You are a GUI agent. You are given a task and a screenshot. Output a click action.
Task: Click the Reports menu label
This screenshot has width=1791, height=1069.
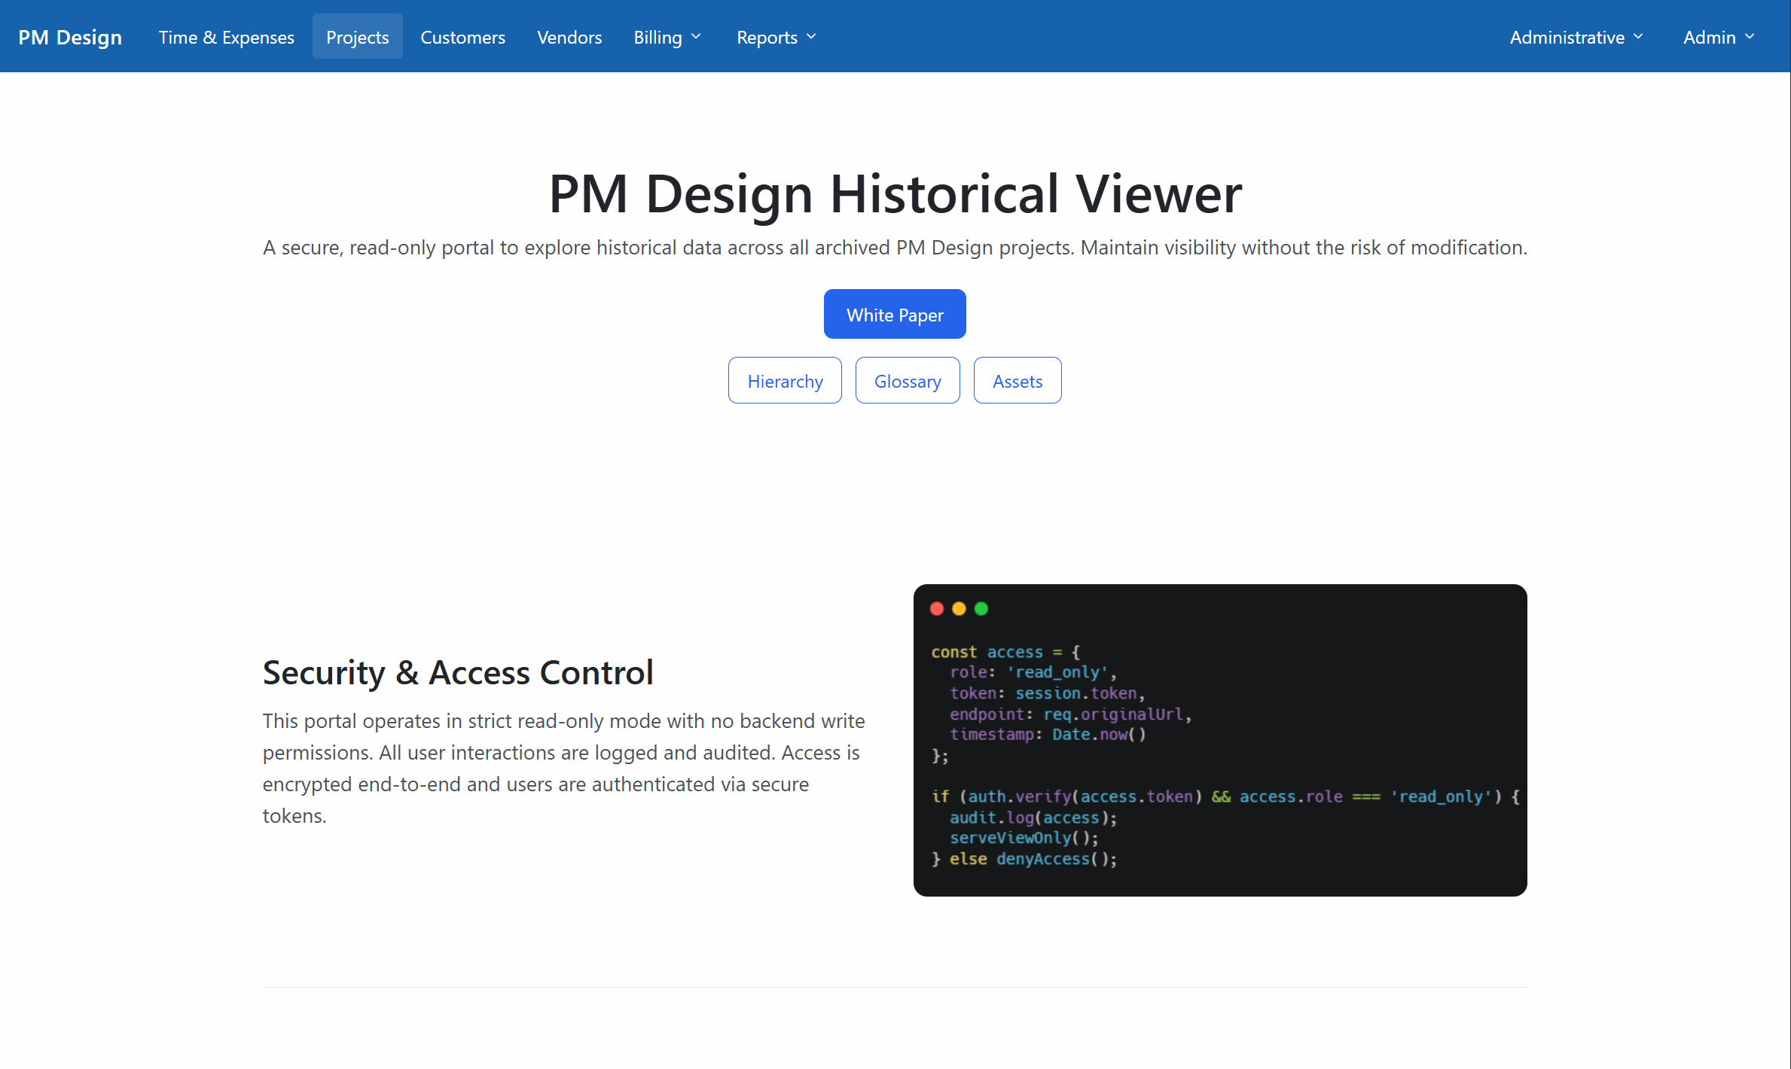tap(767, 36)
